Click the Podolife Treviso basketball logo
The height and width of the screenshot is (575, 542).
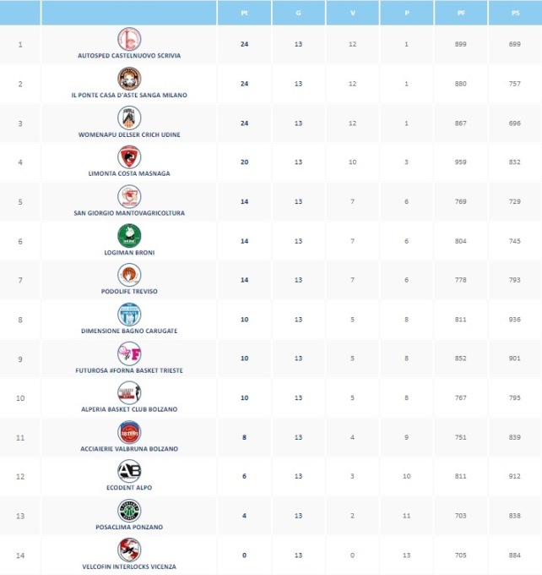pyautogui.click(x=129, y=275)
